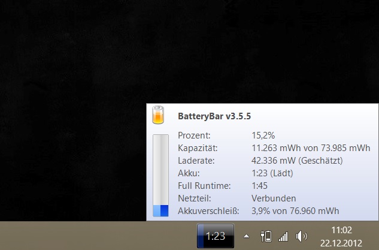Click the Prozent: label

pos(194,135)
